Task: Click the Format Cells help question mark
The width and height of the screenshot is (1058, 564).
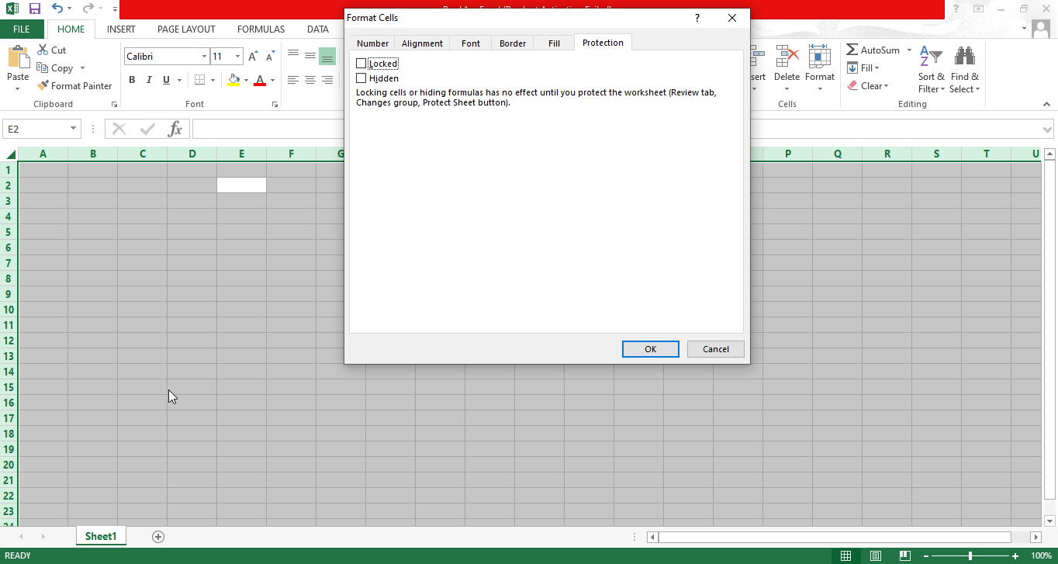Action: click(697, 18)
